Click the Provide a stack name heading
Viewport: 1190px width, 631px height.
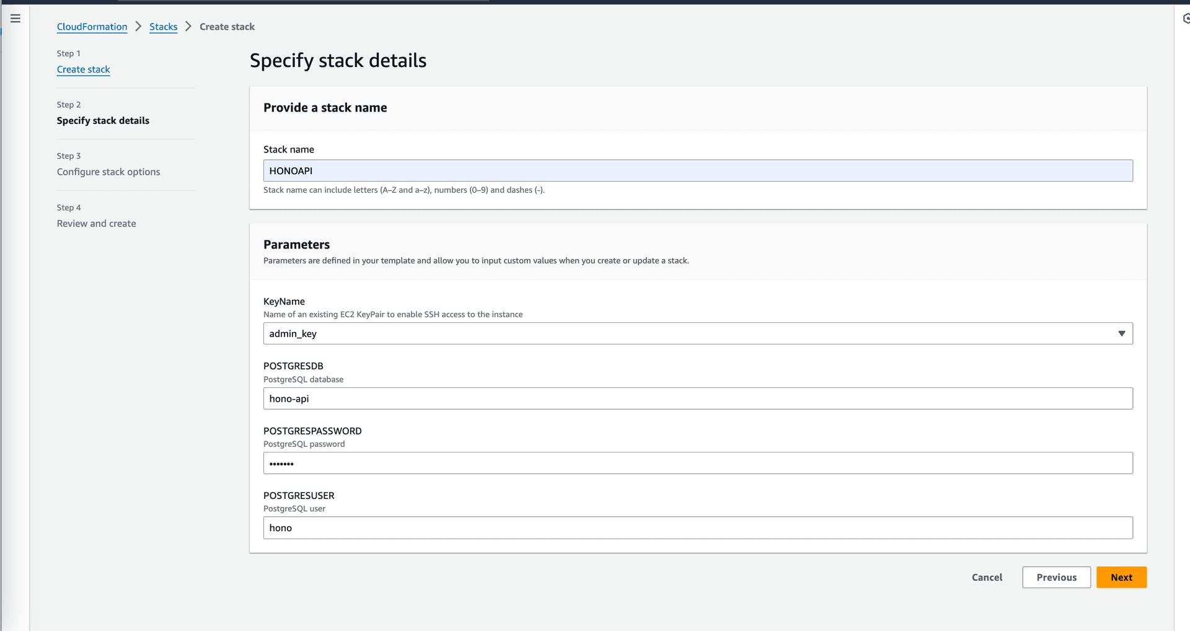pyautogui.click(x=325, y=107)
